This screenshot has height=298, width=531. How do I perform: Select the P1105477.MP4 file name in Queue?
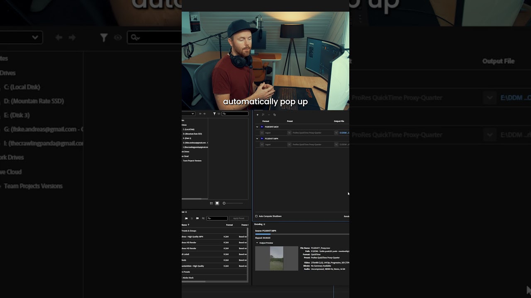[x=272, y=139]
